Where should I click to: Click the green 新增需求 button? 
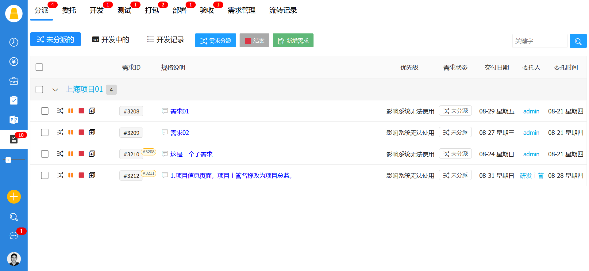click(293, 40)
